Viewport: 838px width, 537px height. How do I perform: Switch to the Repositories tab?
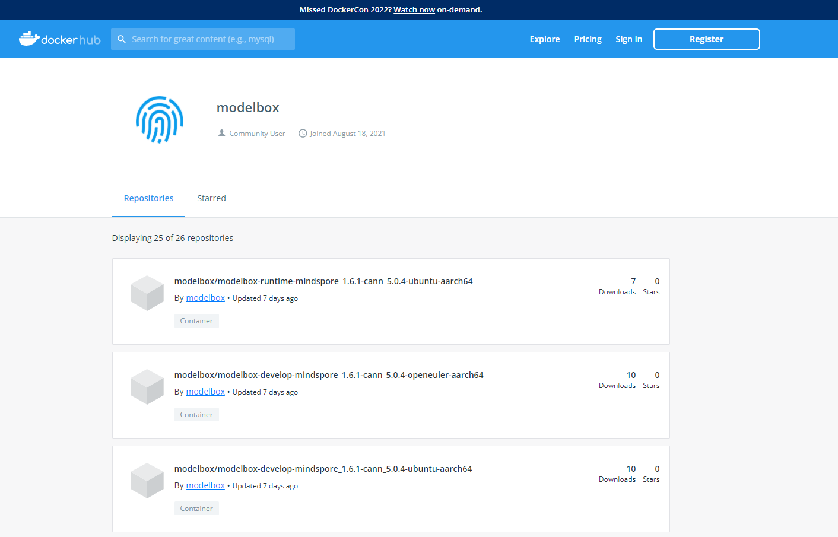coord(149,198)
